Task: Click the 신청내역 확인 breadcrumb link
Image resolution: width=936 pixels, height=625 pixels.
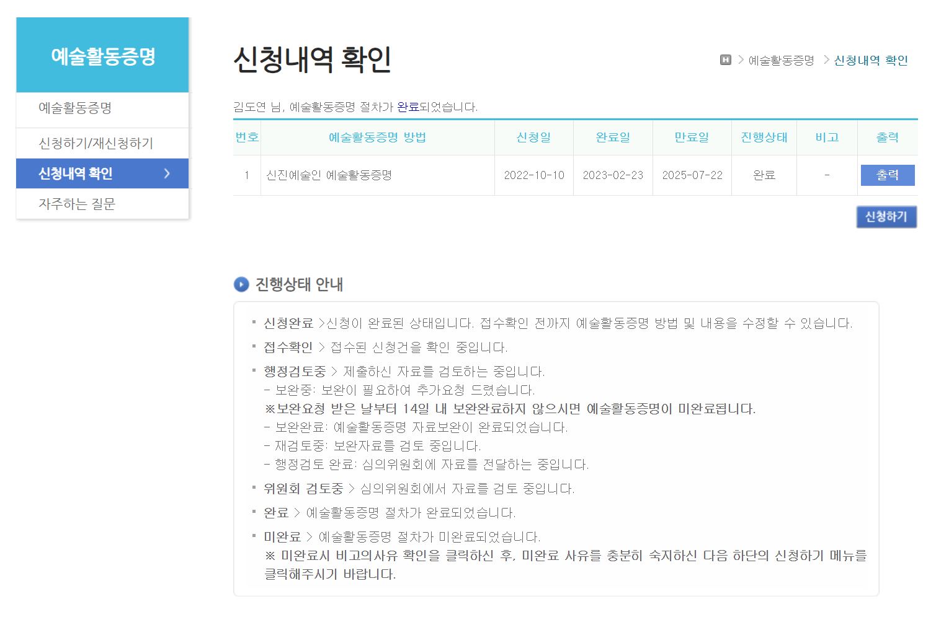Action: pyautogui.click(x=871, y=60)
